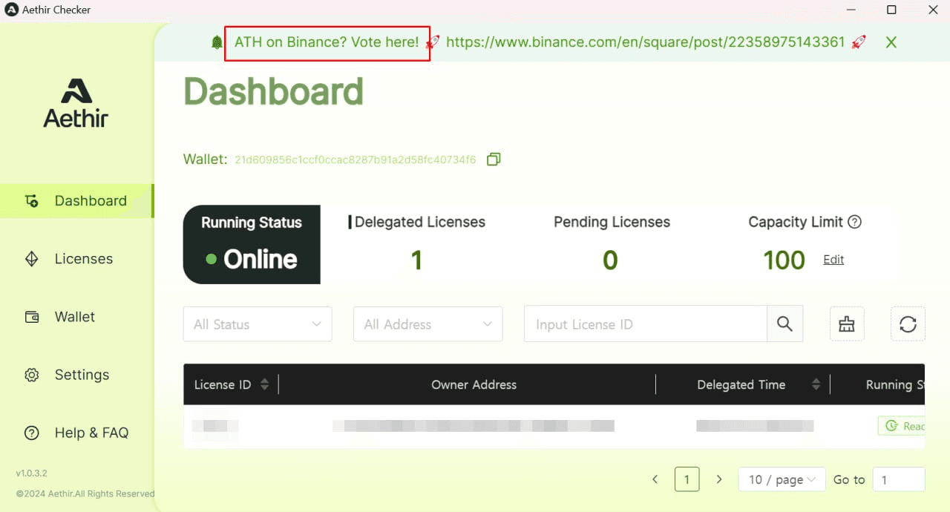Click the search magnifier button

[784, 324]
